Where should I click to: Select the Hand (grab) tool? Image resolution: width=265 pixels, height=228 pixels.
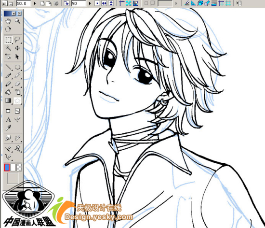tap(8, 21)
